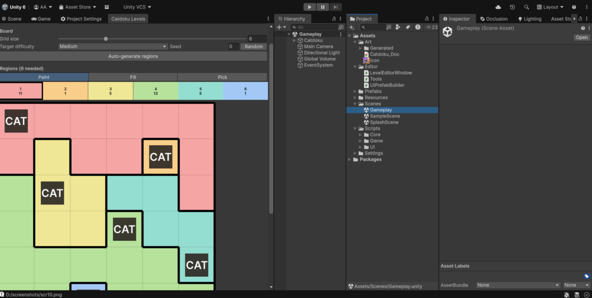Open the Layout dropdown

(551, 7)
